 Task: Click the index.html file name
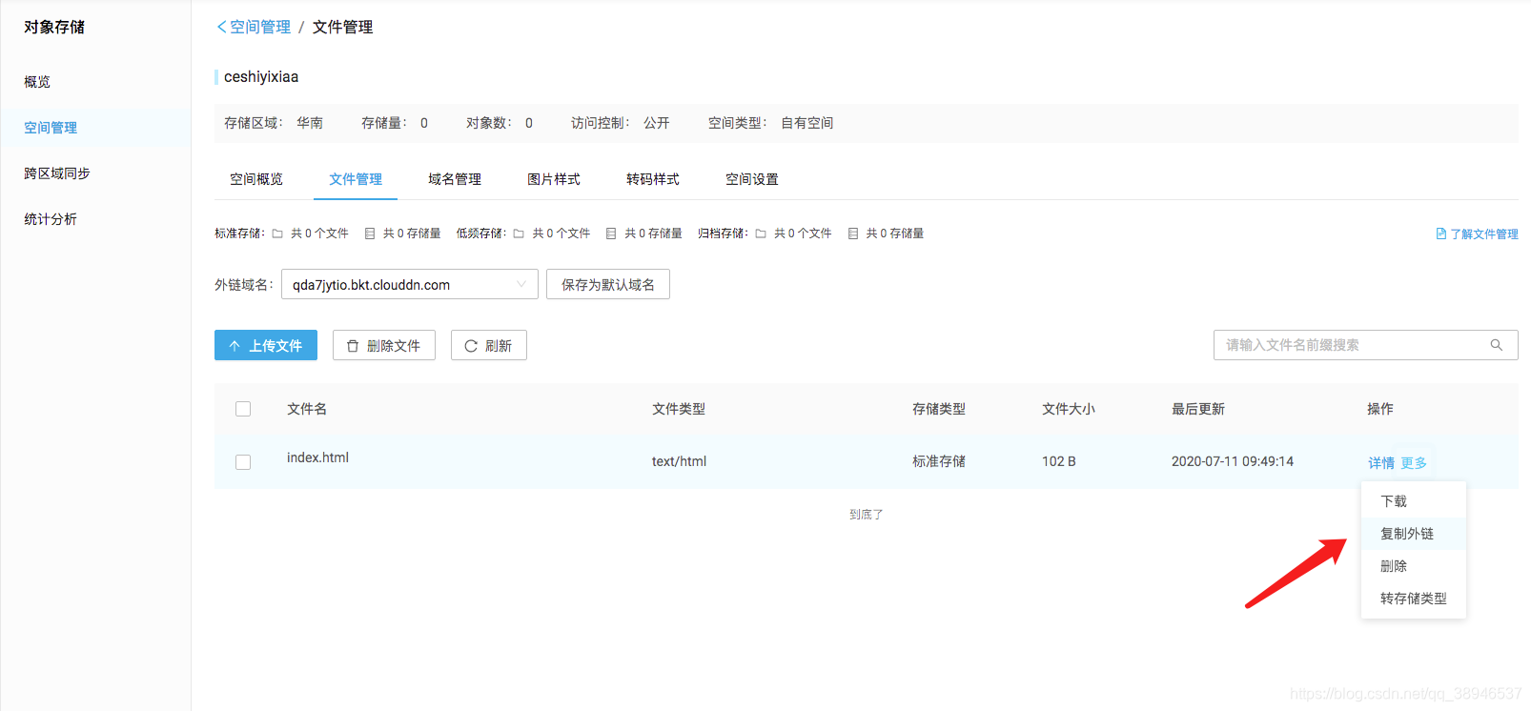click(317, 457)
